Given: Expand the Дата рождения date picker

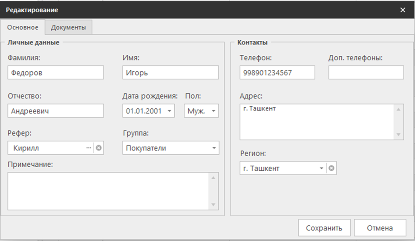Looking at the screenshot, I should (x=170, y=111).
